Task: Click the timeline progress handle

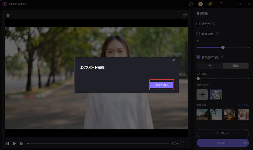Action: pos(28,144)
